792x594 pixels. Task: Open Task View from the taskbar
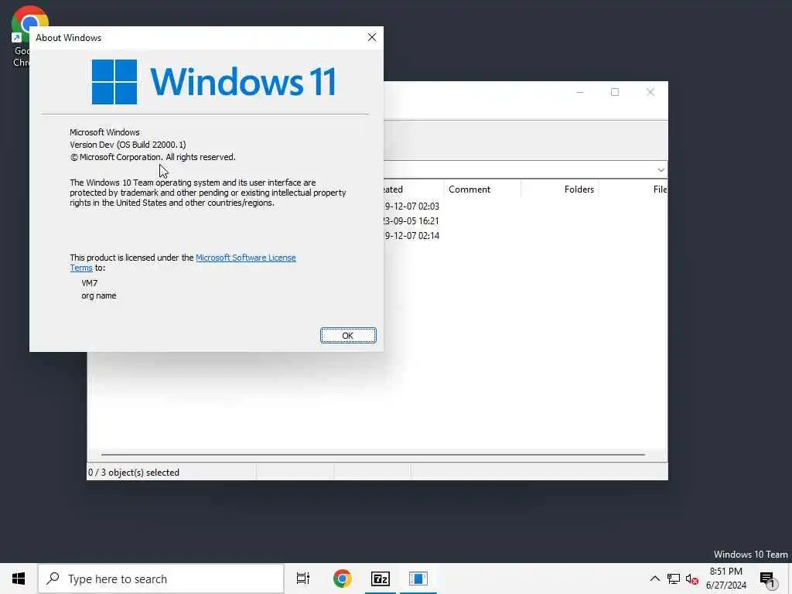tap(303, 579)
